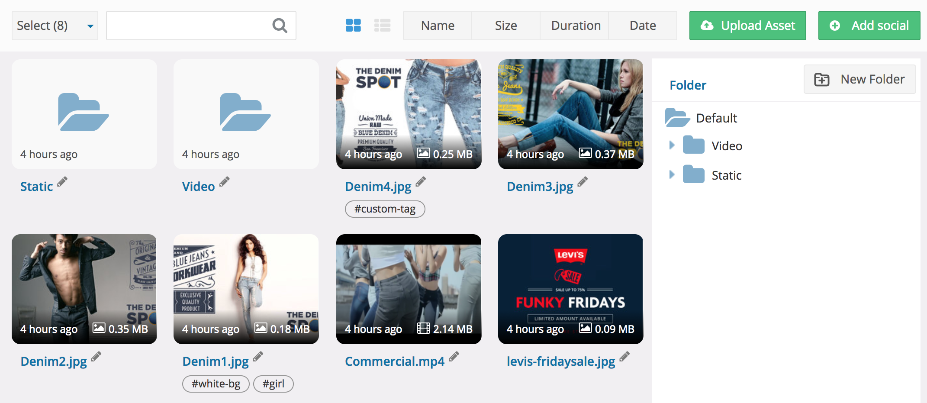Click the #girl tag
This screenshot has width=927, height=403.
(x=274, y=384)
